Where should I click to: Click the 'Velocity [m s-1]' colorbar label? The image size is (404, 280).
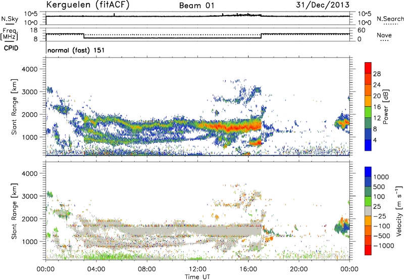pyautogui.click(x=399, y=211)
